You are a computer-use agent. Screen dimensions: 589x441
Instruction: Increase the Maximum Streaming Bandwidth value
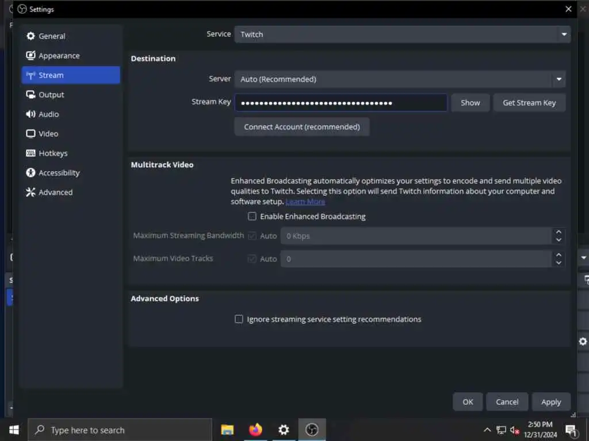pyautogui.click(x=559, y=232)
